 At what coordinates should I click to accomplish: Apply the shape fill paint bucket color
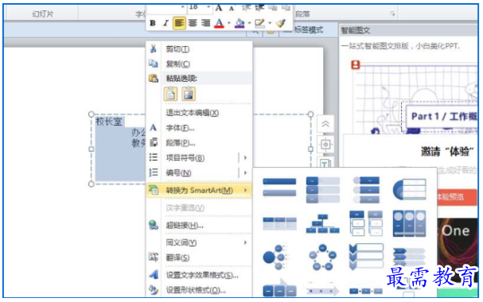pyautogui.click(x=240, y=23)
